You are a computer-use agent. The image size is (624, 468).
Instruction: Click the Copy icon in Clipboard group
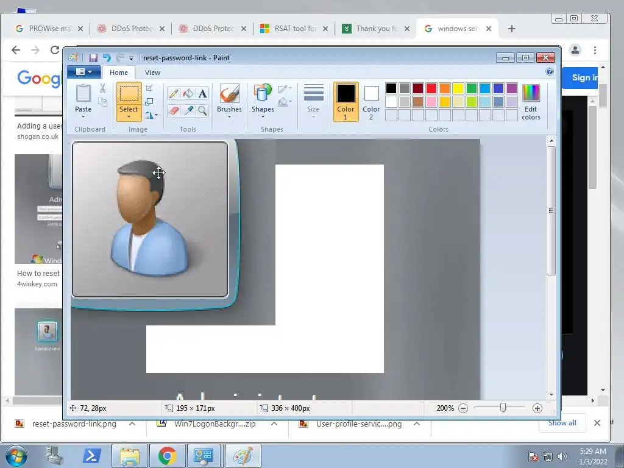(x=102, y=102)
